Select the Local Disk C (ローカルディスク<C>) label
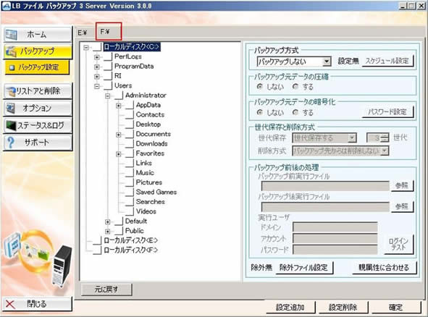This screenshot has width=428, height=317. coord(132,47)
